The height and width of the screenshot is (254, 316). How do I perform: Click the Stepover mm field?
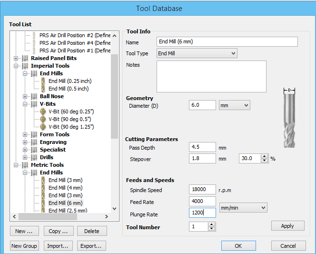pos(202,158)
